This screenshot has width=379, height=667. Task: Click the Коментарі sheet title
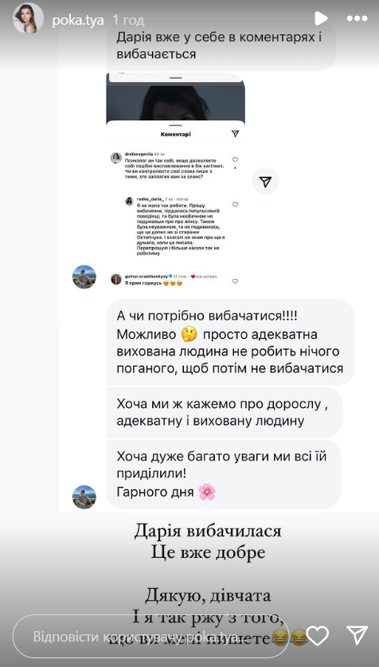pyautogui.click(x=176, y=134)
